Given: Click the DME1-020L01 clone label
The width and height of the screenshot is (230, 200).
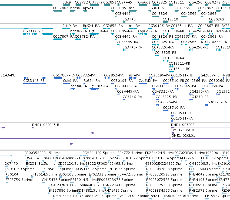Looking at the screenshot, I should [183, 136].
